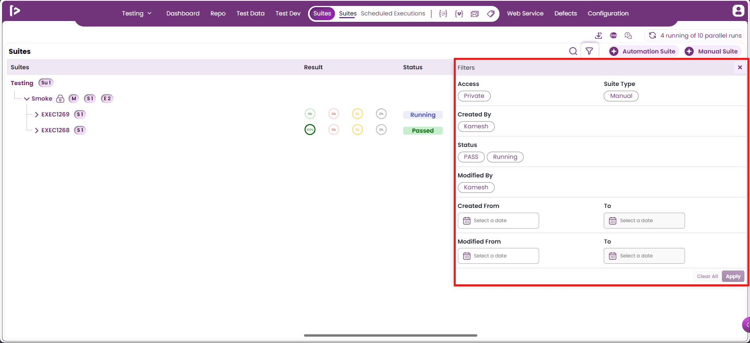Toggle the Running status filter chip
The width and height of the screenshot is (750, 343).
click(x=505, y=157)
